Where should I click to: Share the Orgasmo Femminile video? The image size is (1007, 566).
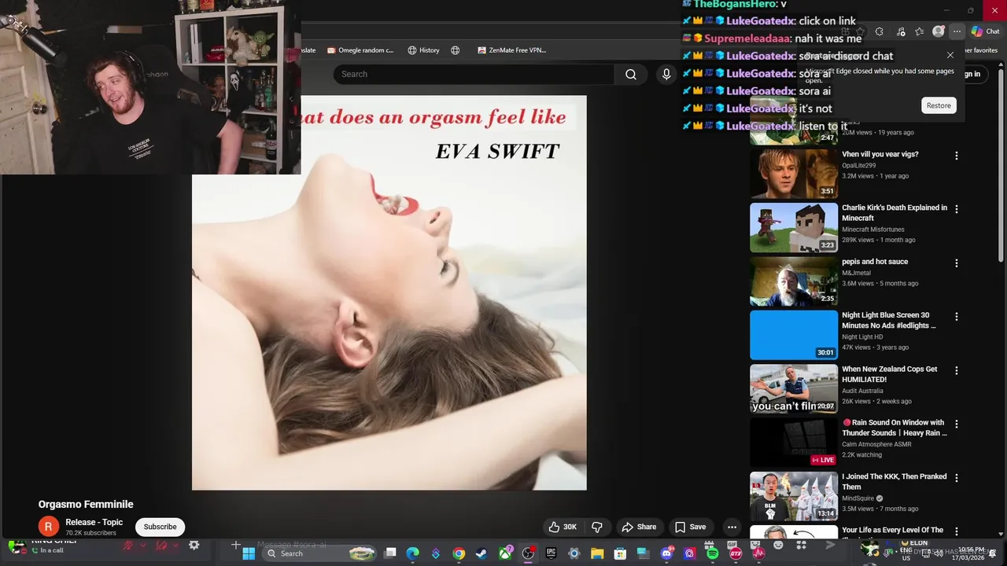[x=639, y=527]
